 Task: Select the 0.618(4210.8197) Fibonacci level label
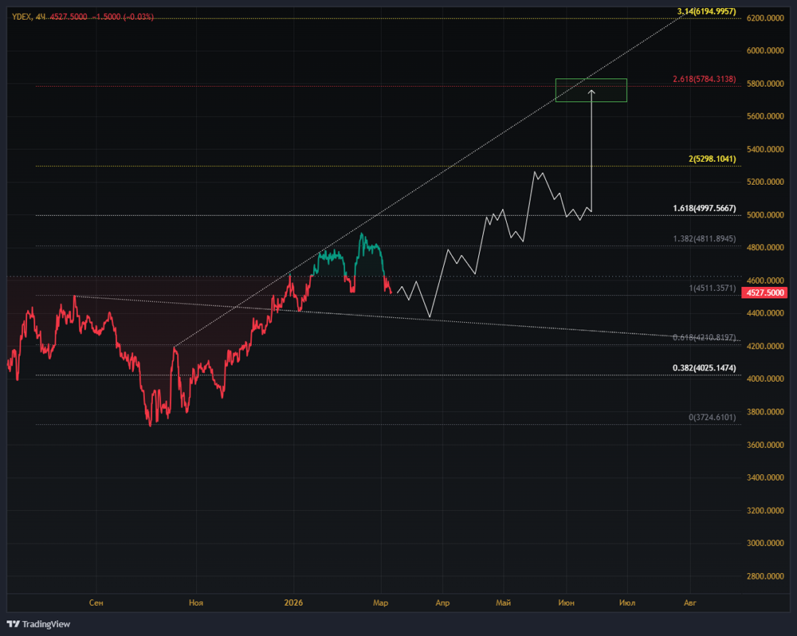(704, 338)
